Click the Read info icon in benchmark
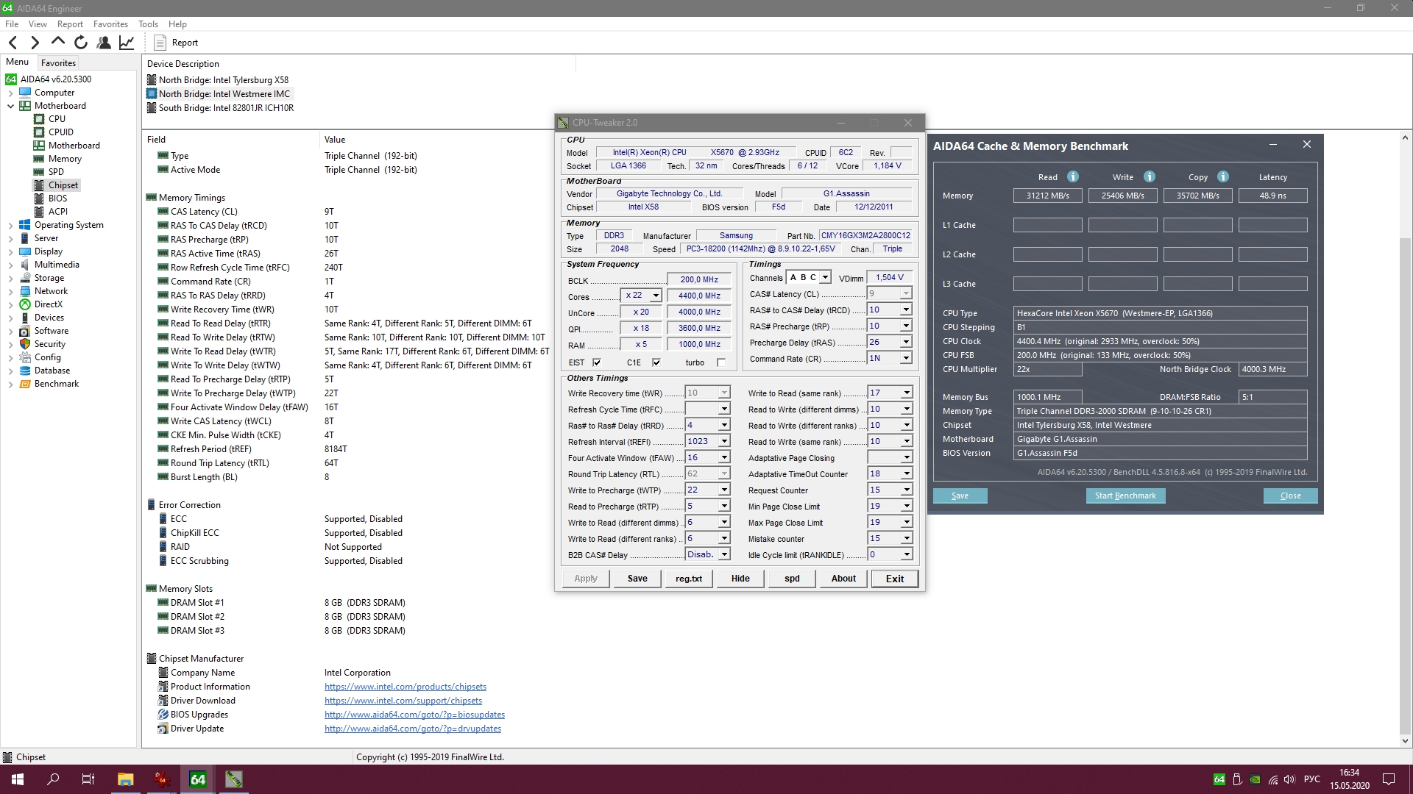This screenshot has width=1413, height=794. [1073, 176]
